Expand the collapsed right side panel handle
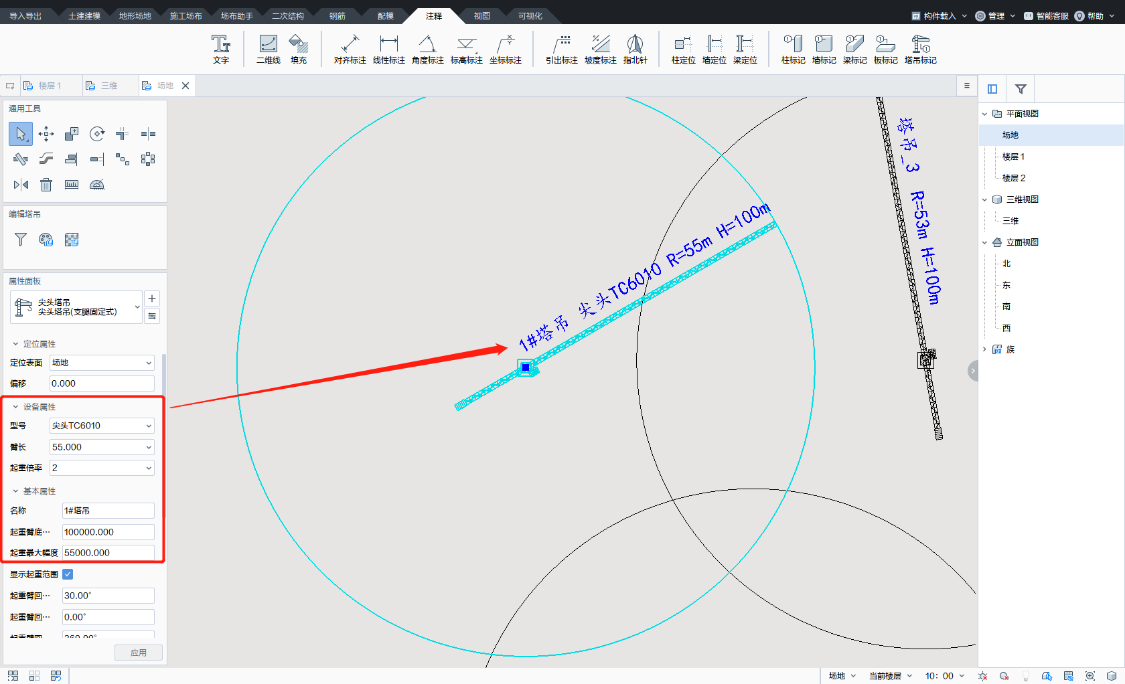 (973, 371)
